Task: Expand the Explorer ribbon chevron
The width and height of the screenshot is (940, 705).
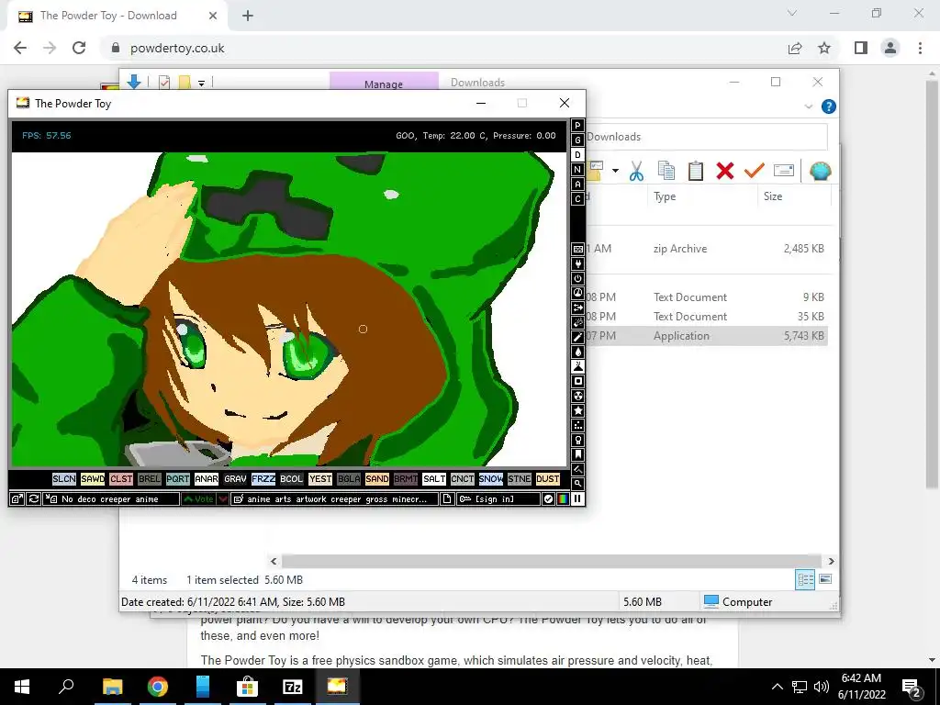Action: tap(808, 106)
